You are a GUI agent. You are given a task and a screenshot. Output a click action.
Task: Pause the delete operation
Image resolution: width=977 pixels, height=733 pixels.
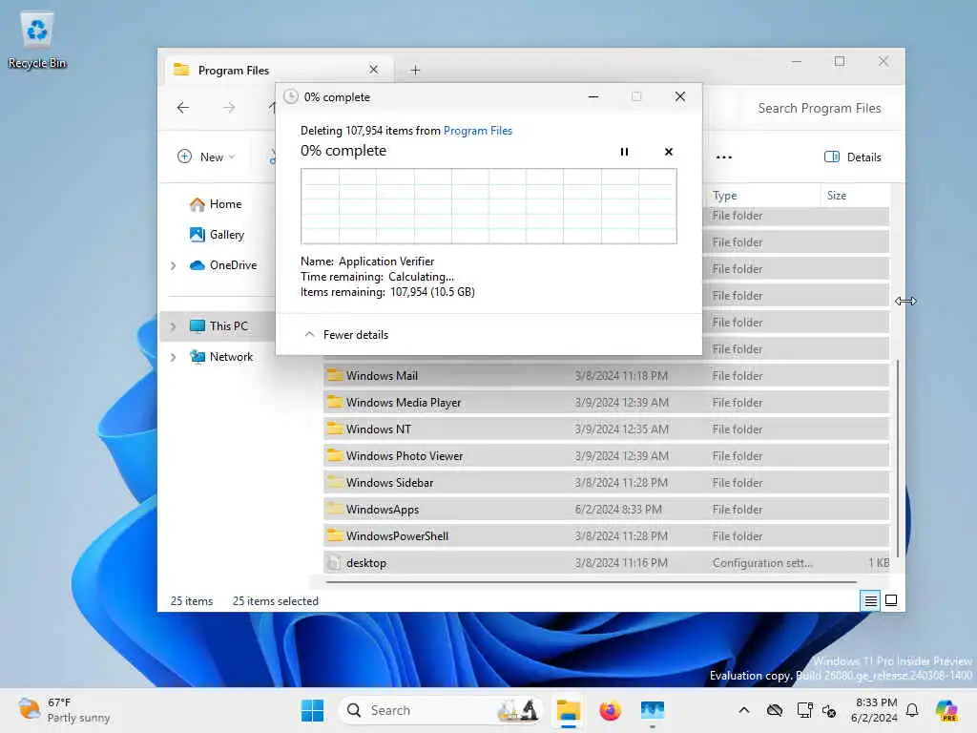click(624, 152)
